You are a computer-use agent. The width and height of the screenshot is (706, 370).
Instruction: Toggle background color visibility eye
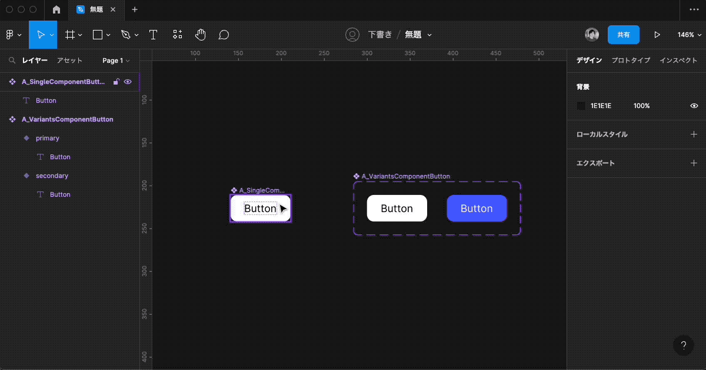click(694, 106)
